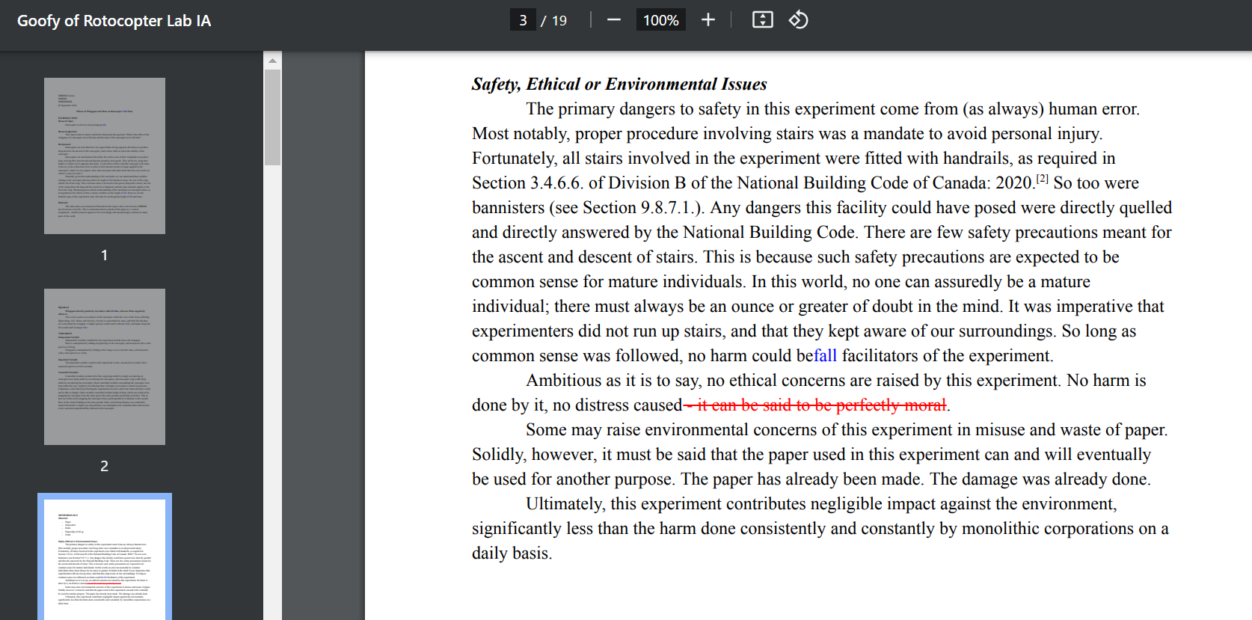
Task: Click the thumbnail sidebar scrollbar handle
Action: (272, 117)
